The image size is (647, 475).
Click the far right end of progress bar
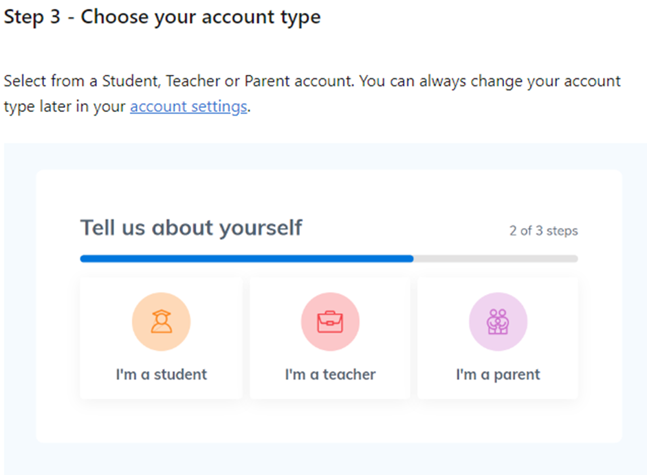[575, 259]
